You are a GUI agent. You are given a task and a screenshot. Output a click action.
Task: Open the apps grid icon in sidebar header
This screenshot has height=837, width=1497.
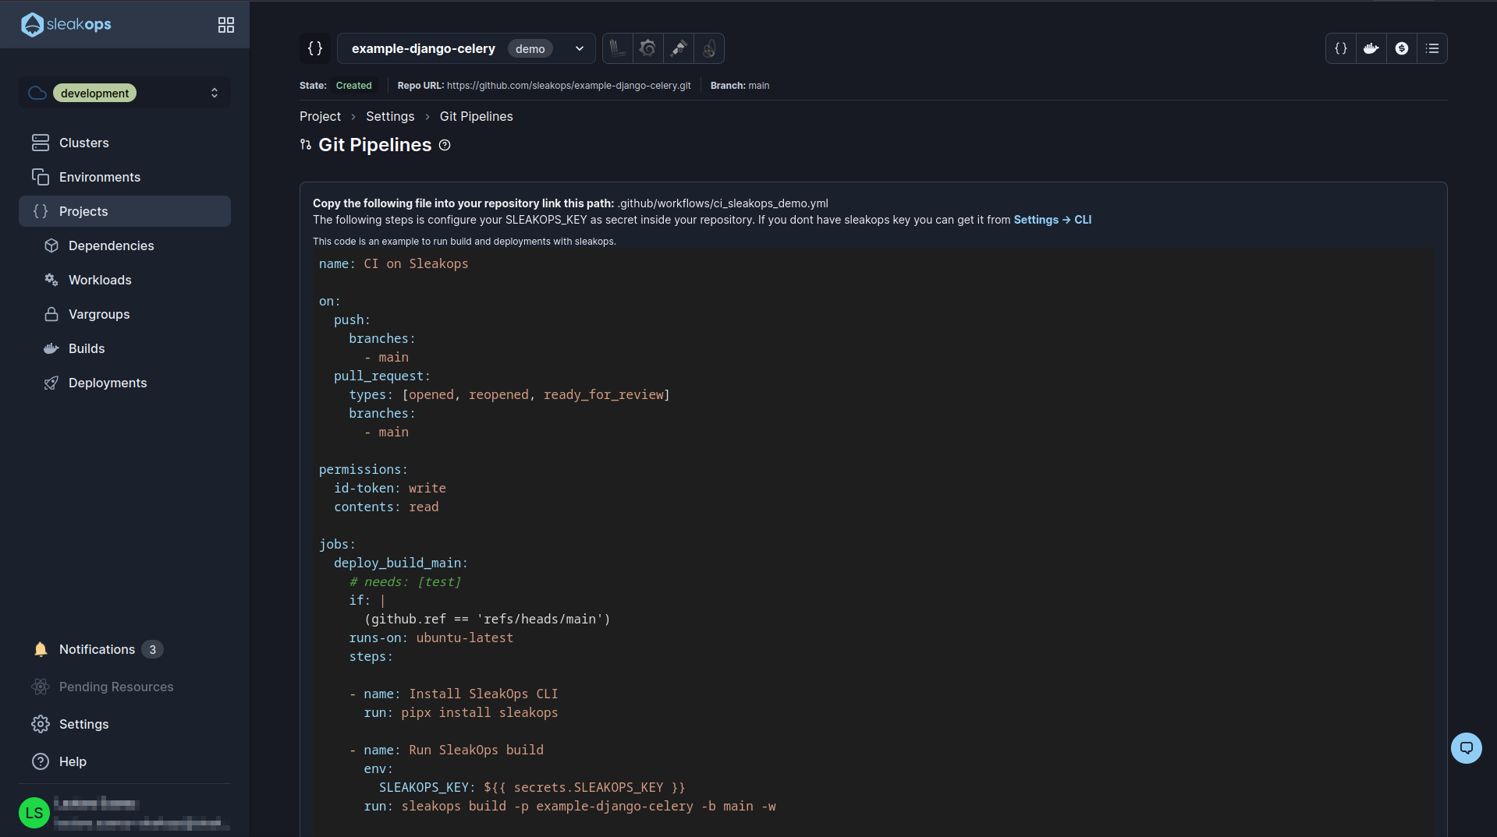click(x=225, y=25)
